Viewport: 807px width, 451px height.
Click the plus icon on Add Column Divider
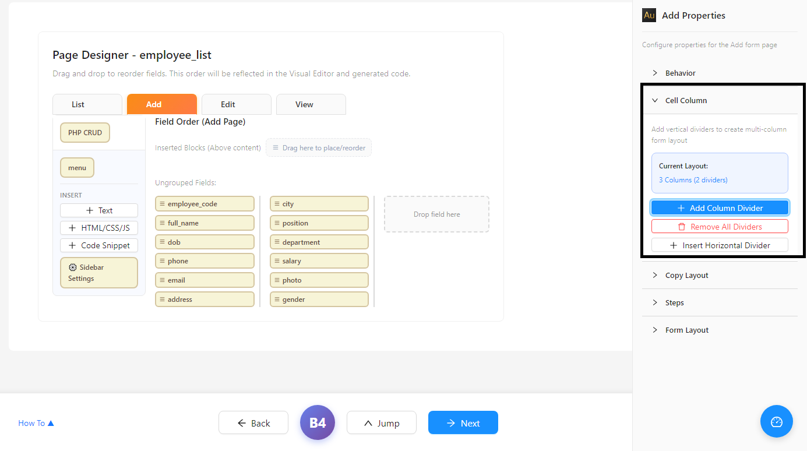click(681, 208)
